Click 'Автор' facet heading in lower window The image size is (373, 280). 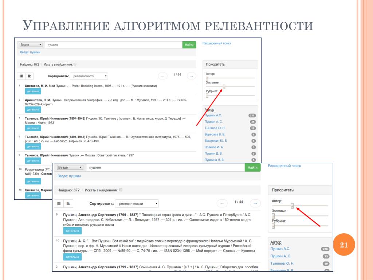(276, 242)
